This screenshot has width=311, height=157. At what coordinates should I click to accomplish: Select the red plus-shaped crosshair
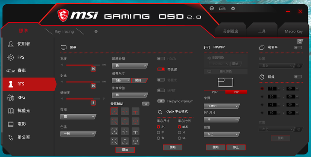point(125,111)
